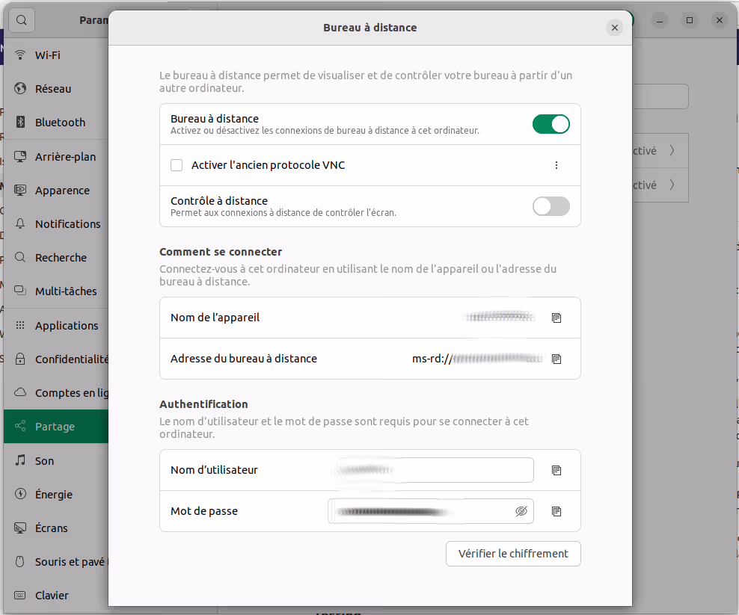739x615 pixels.
Task: Reveal password with the eye icon
Action: 521,511
